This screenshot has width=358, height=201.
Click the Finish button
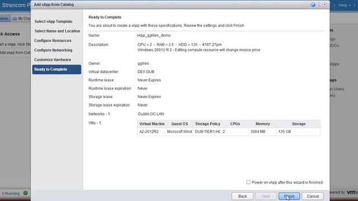(x=289, y=196)
